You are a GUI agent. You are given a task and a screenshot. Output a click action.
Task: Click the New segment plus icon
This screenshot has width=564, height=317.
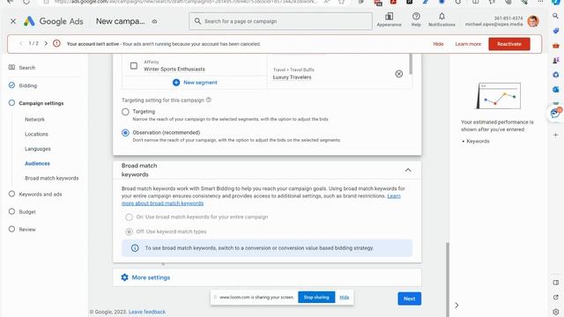176,82
